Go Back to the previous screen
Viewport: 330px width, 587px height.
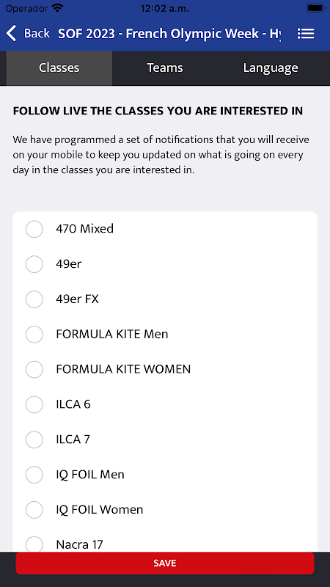pos(37,33)
